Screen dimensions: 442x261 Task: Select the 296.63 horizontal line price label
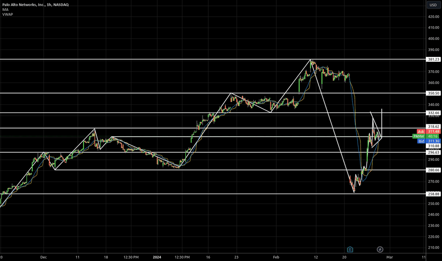[x=433, y=152]
